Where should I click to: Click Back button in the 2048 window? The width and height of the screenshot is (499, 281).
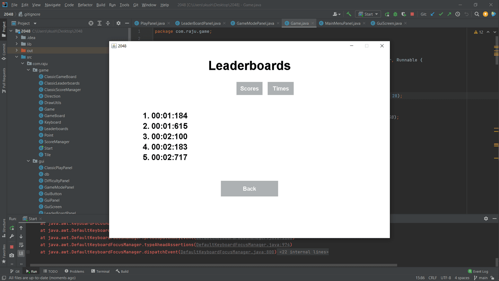tap(249, 189)
